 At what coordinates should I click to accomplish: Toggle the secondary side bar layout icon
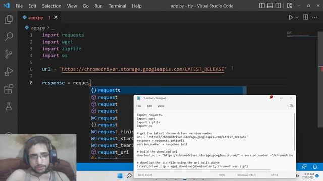pyautogui.click(x=278, y=6)
